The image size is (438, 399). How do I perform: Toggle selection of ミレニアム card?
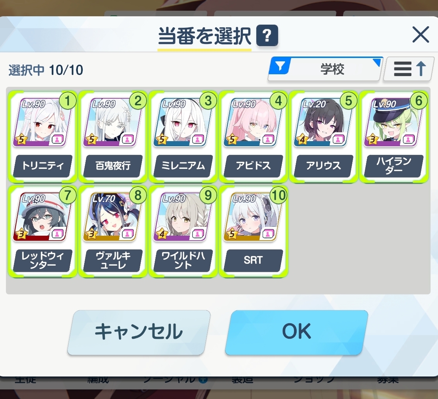pos(183,136)
